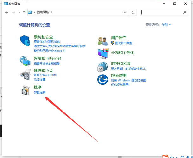Open the 用户帐户 people icon

pyautogui.click(x=103, y=41)
